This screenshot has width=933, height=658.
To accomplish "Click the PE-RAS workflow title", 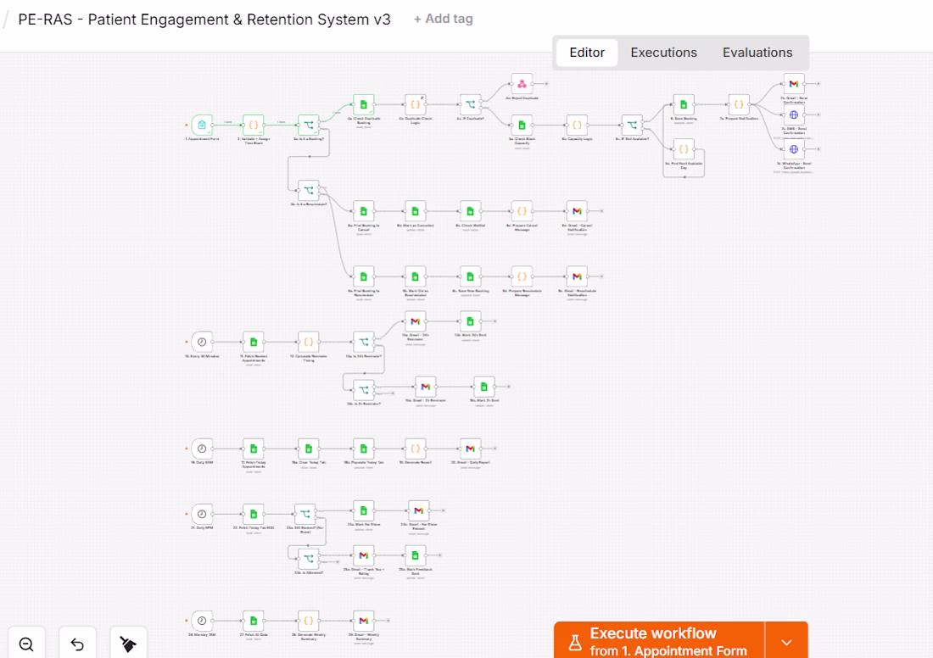I will 204,20.
